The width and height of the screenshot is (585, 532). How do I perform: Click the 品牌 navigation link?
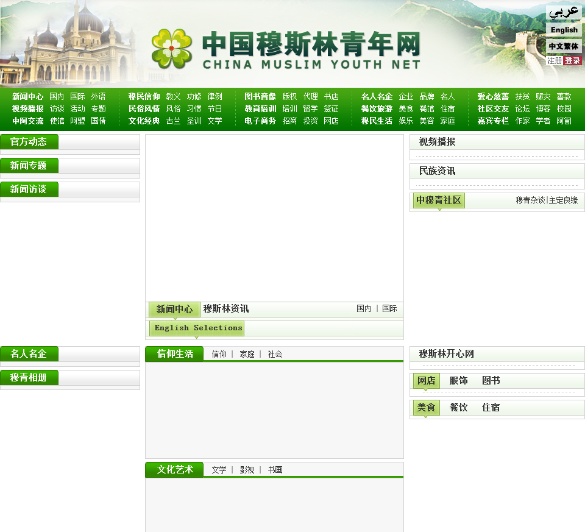click(x=427, y=97)
